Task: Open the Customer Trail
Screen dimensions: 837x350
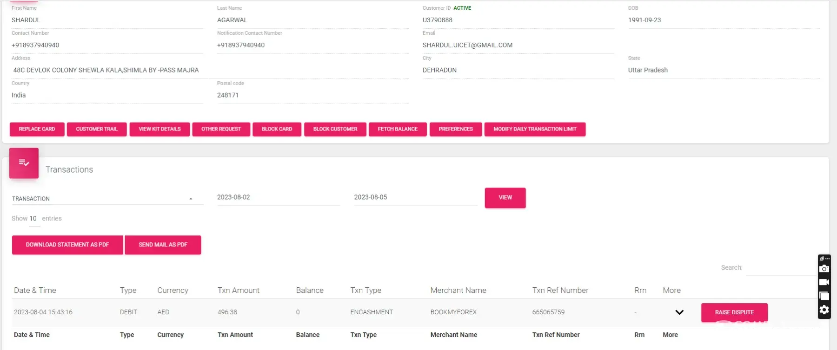Action: [x=97, y=129]
